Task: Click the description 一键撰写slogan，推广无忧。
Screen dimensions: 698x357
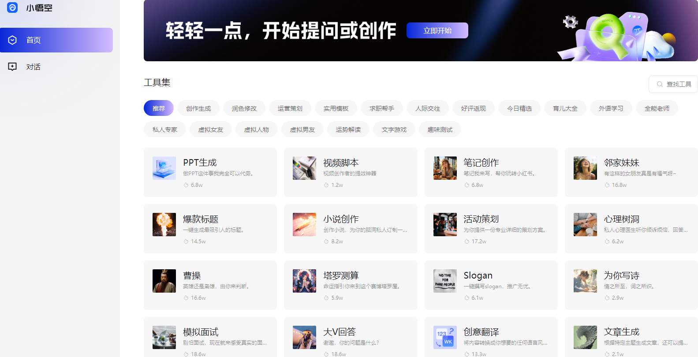Action: click(x=498, y=286)
